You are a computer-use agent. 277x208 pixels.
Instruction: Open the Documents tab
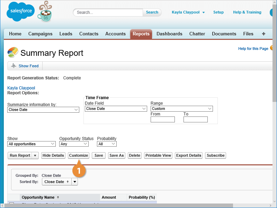pos(224,34)
